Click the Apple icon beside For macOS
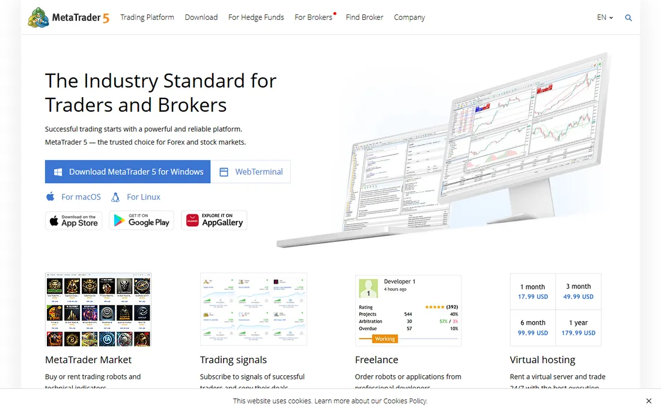This screenshot has width=661, height=413. [50, 197]
